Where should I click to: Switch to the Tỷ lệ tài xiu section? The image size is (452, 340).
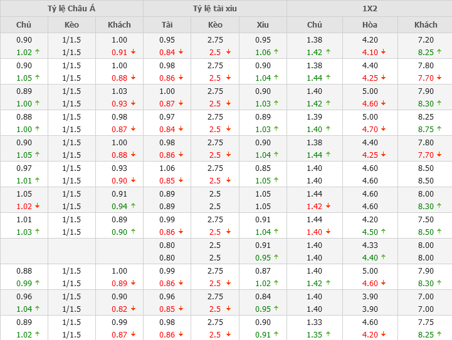[215, 9]
